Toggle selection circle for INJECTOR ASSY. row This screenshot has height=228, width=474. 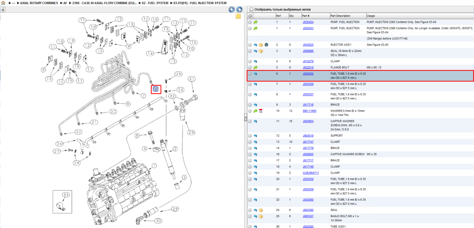click(250, 44)
